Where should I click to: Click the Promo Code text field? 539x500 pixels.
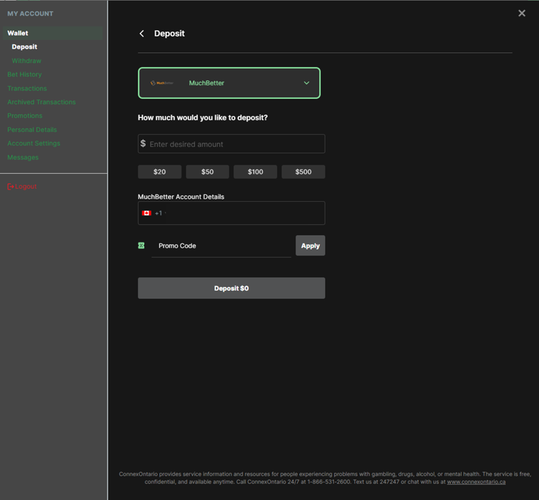click(x=221, y=246)
